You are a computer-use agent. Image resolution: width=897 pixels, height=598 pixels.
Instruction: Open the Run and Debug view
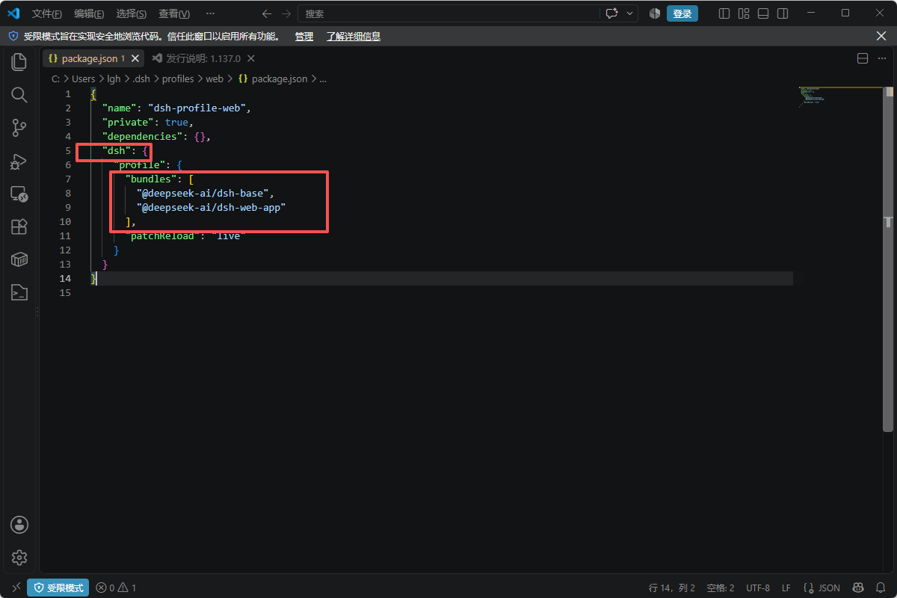coord(19,161)
